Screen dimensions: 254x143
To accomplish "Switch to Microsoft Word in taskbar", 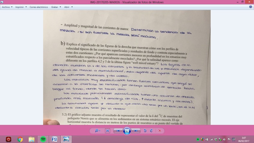I will (x=55, y=139).
